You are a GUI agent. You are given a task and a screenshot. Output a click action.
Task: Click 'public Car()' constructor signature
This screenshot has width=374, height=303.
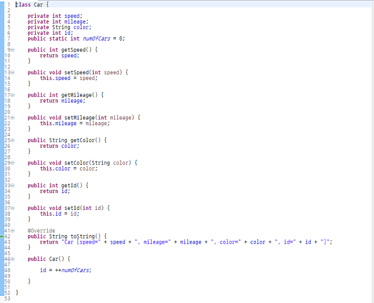pyautogui.click(x=49, y=259)
